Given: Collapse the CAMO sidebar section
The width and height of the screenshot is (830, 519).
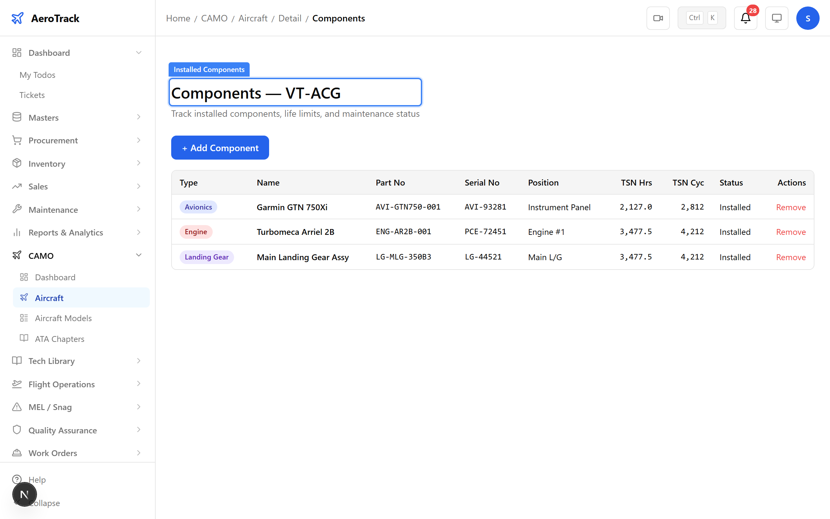Looking at the screenshot, I should click(x=138, y=255).
